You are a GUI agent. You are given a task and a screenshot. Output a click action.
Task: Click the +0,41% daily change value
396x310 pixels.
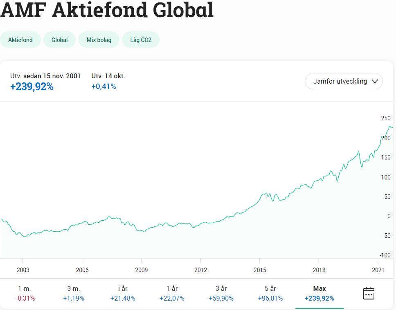103,86
